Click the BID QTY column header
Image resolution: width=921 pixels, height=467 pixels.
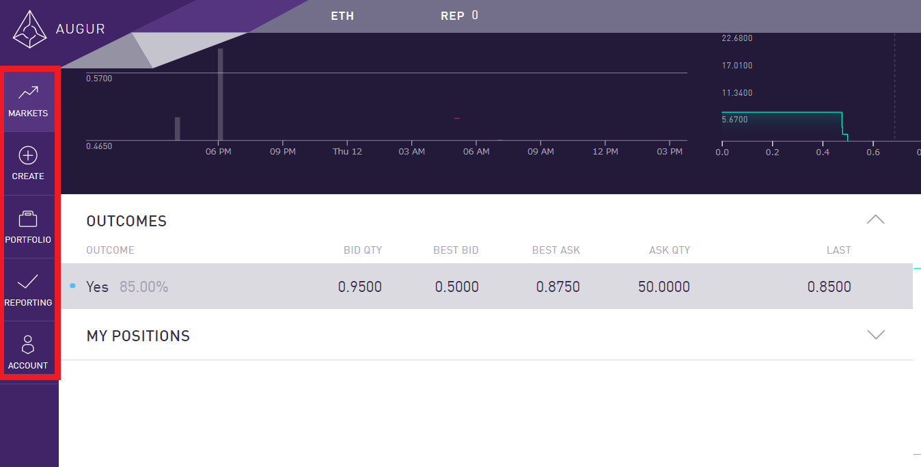pos(363,250)
